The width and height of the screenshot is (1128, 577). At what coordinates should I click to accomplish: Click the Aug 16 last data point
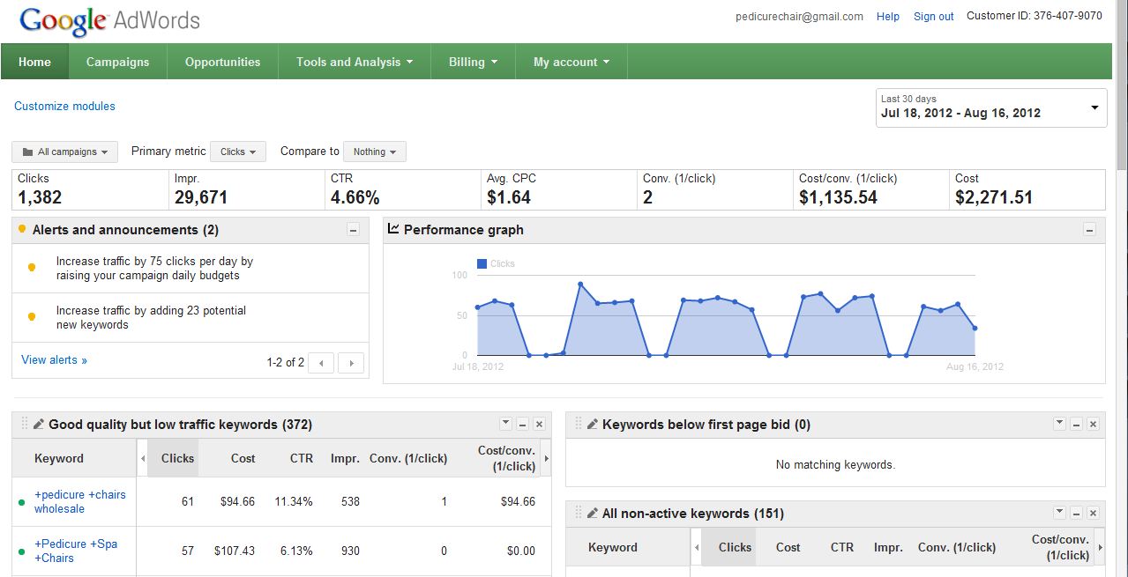975,328
